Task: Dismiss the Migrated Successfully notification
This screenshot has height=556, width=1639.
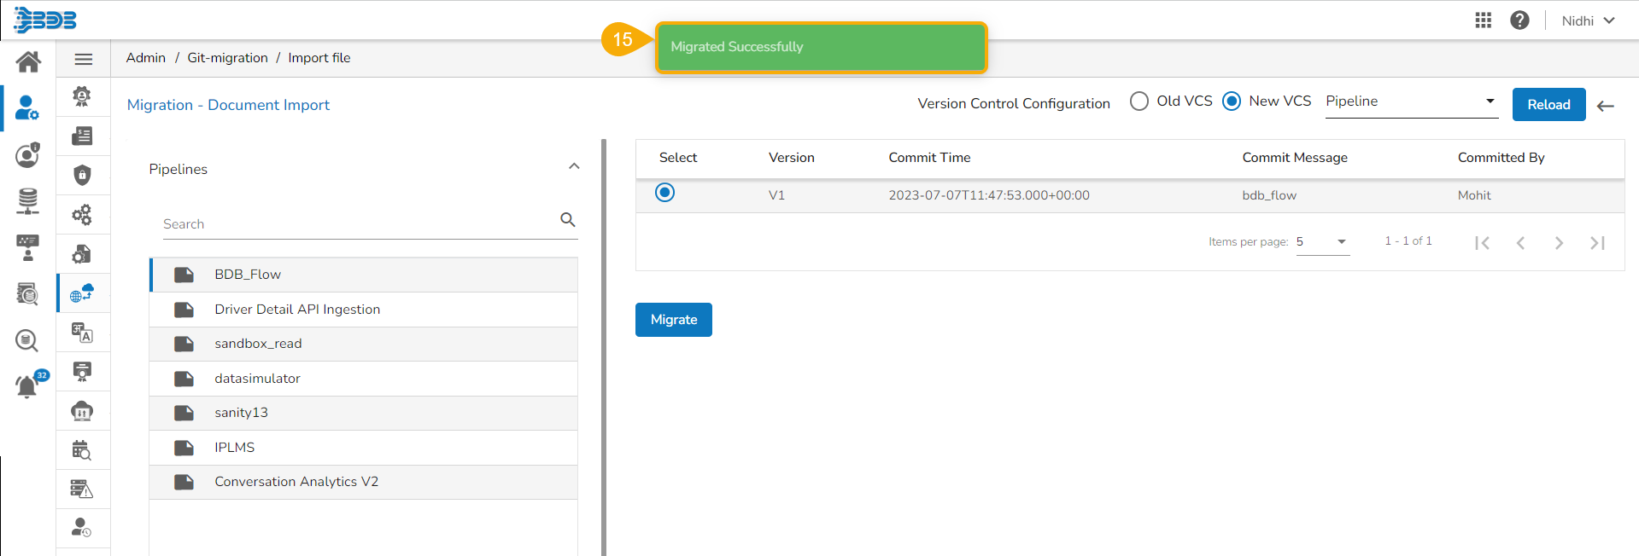Action: click(821, 47)
